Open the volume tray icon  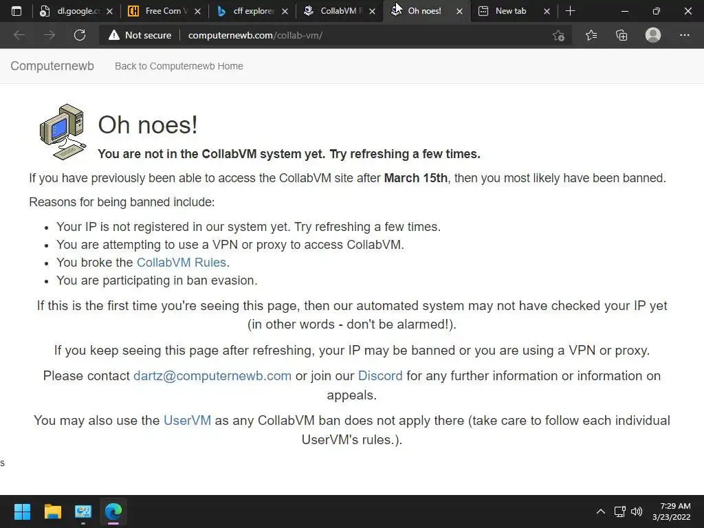[637, 511]
